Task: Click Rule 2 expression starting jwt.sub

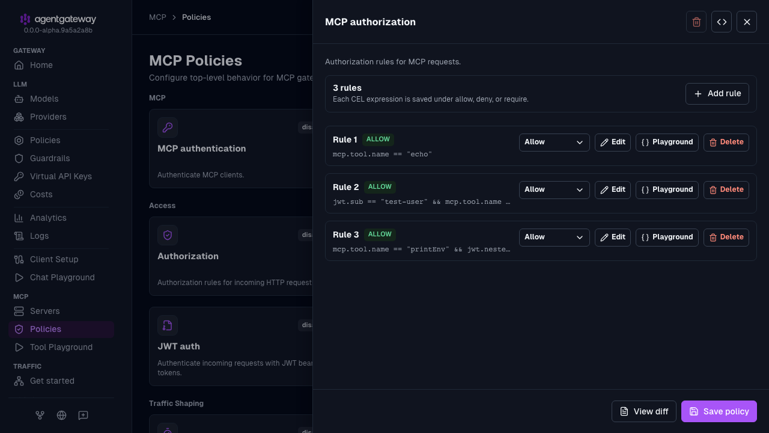Action: pos(422,202)
